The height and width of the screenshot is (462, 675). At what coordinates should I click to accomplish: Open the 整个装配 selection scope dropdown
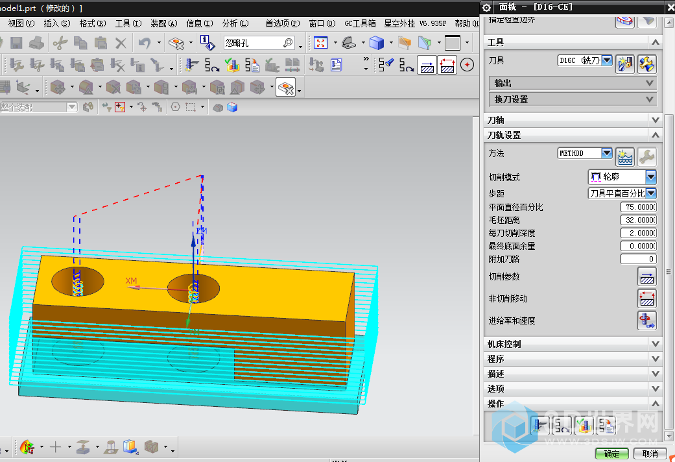pos(71,107)
